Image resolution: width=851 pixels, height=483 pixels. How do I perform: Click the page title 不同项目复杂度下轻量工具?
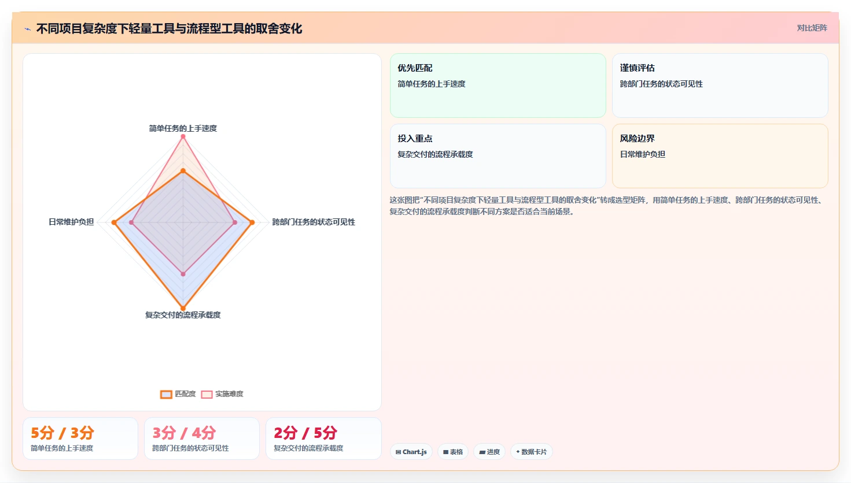[x=169, y=28]
